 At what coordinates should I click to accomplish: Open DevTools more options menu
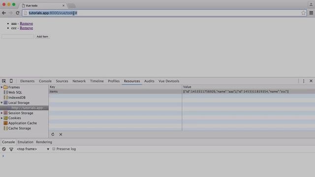[x=304, y=81]
